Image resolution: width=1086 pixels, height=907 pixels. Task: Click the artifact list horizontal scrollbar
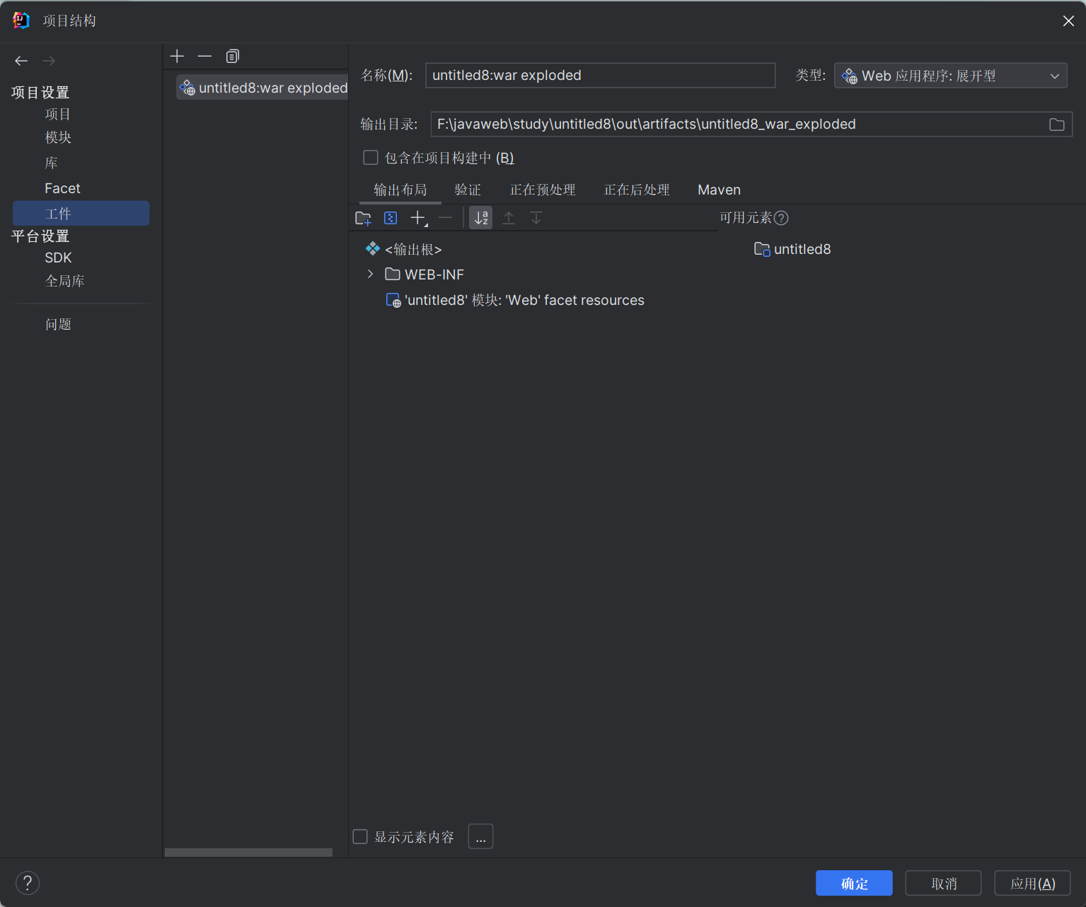point(248,853)
